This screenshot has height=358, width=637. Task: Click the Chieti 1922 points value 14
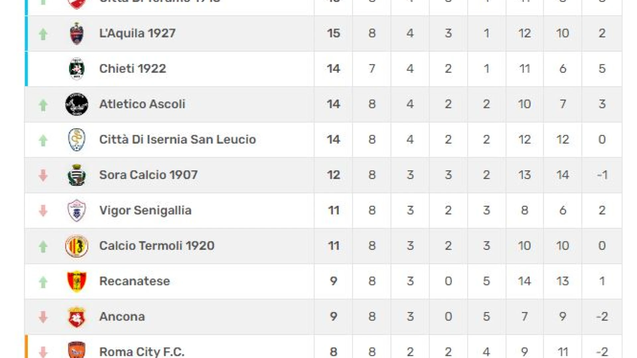[x=333, y=69]
